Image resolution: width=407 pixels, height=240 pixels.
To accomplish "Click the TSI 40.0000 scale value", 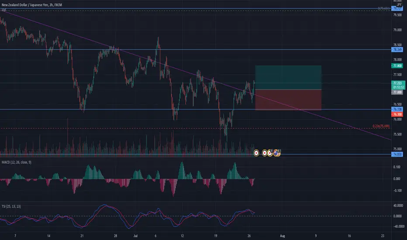I will [x=398, y=206].
